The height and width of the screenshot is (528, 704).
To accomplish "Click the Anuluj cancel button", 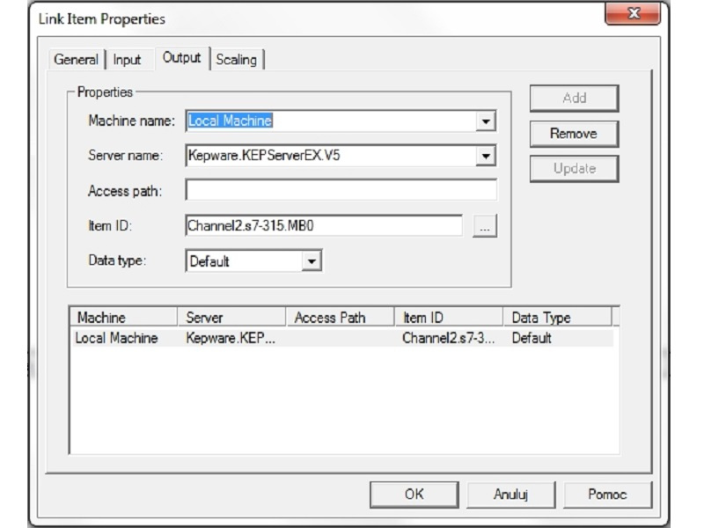I will pyautogui.click(x=510, y=495).
